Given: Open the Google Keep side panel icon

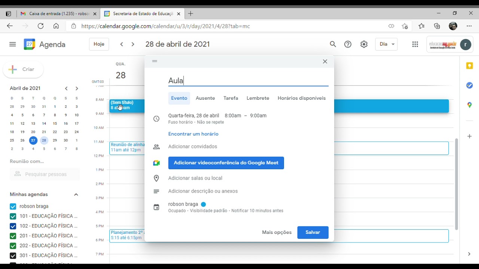Looking at the screenshot, I should click(469, 66).
